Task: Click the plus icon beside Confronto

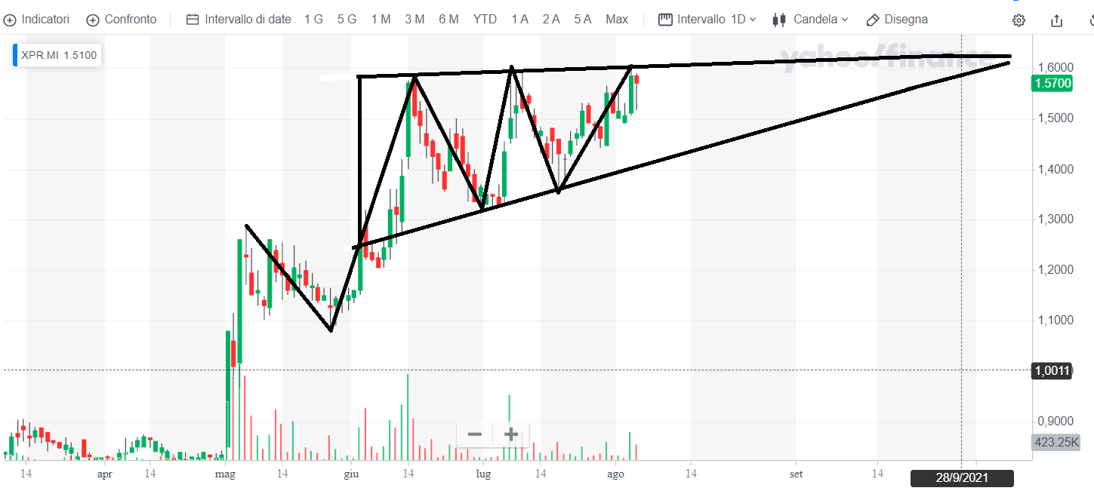Action: pos(93,20)
